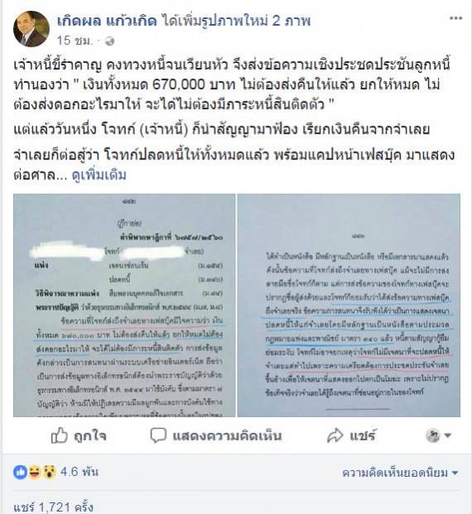Viewport: 472px width, 514px height.
Task: Click the share arrow icon
Action: point(335,435)
